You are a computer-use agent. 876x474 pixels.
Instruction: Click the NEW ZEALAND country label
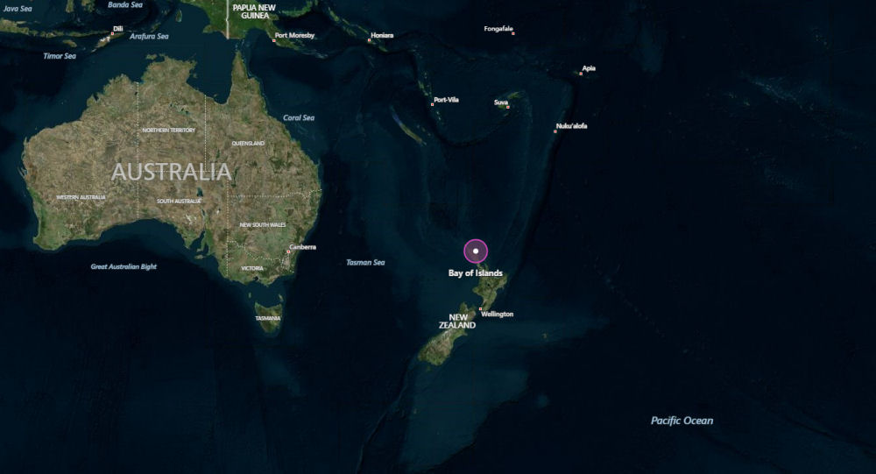pos(457,321)
